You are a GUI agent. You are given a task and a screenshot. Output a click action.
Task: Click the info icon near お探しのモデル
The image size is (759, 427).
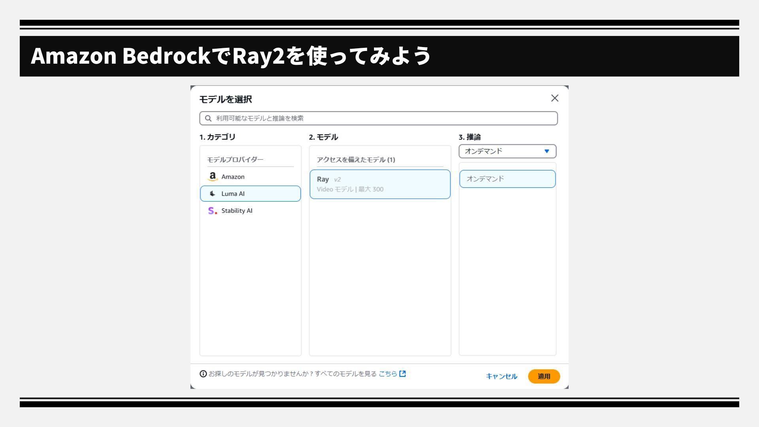click(x=203, y=374)
